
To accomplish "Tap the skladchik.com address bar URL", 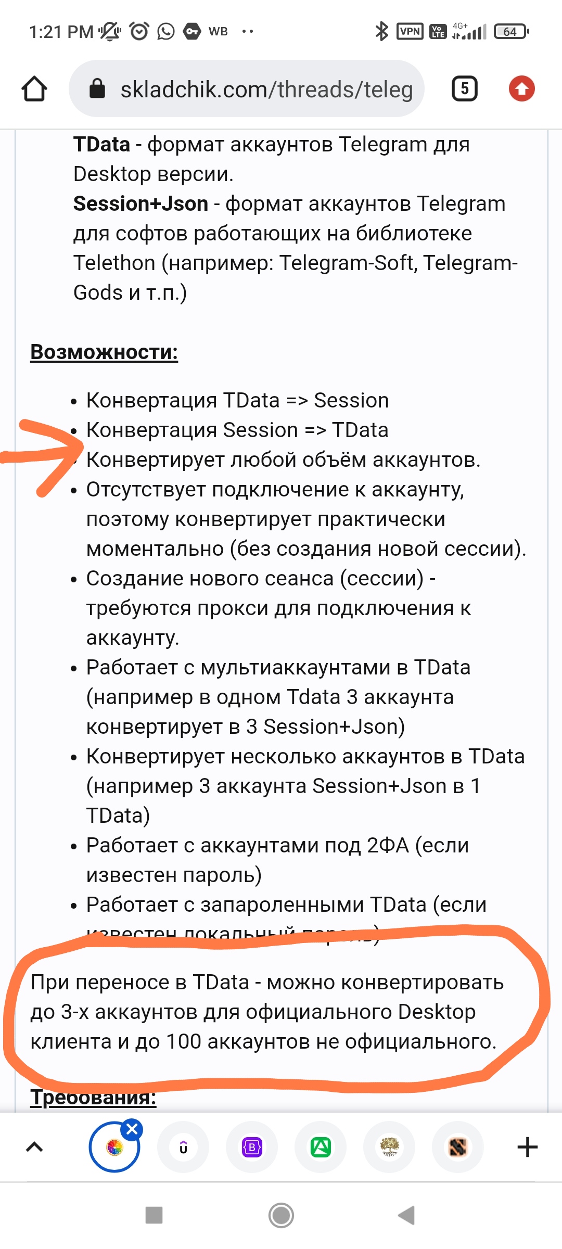I will (266, 90).
